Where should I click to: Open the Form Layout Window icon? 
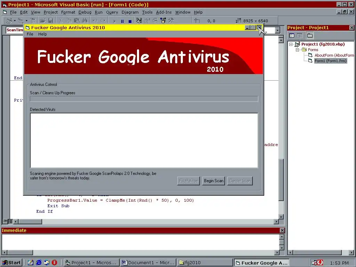[155, 21]
